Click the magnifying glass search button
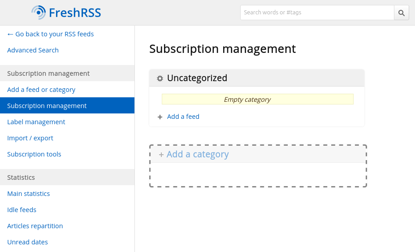Viewport: 415px width, 252px height. pyautogui.click(x=401, y=13)
